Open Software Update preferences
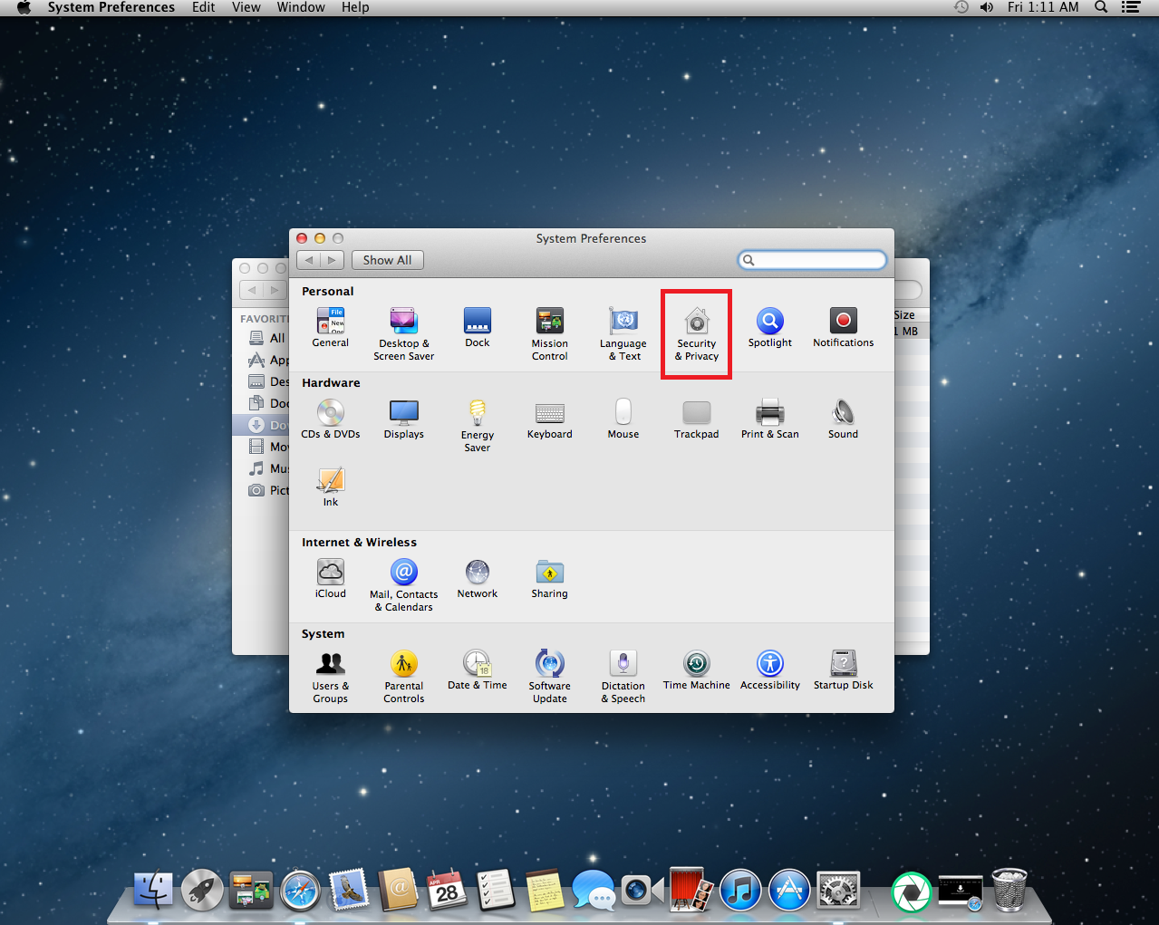The height and width of the screenshot is (925, 1159). click(x=550, y=676)
